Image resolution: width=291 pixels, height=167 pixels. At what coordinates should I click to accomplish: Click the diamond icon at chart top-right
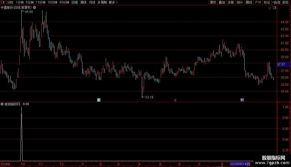[x=270, y=8]
